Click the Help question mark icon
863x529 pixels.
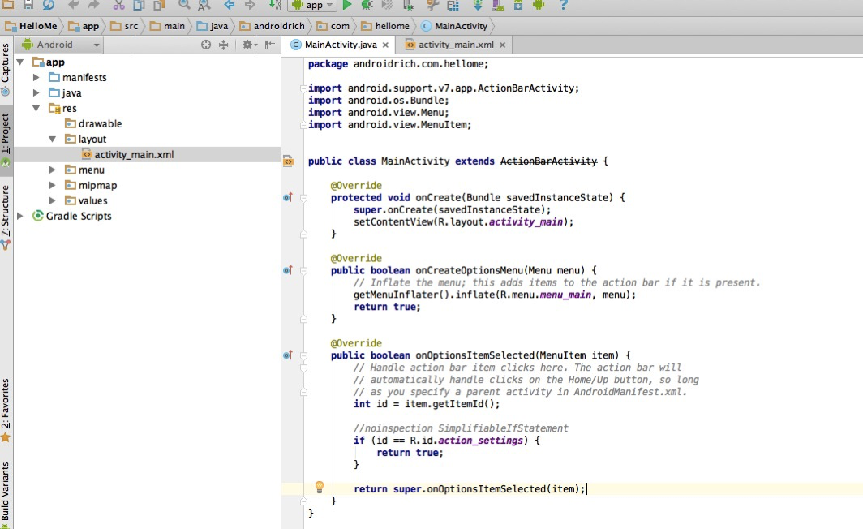tap(564, 5)
